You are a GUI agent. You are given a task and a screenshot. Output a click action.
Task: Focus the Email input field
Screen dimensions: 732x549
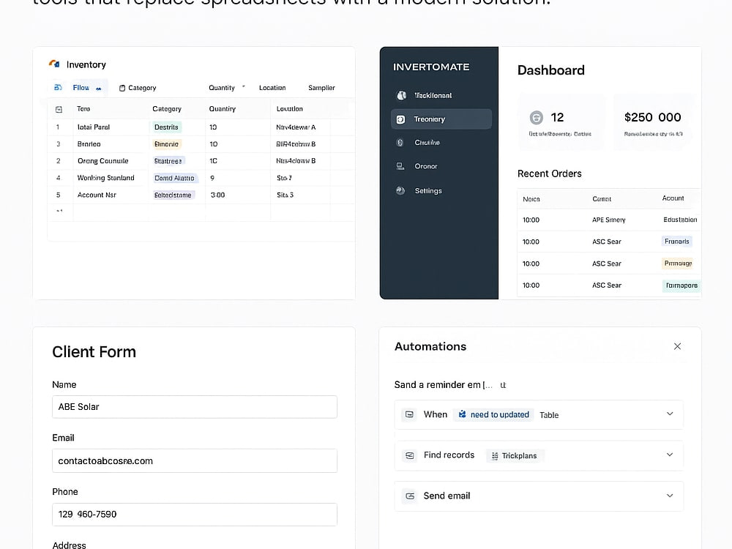[195, 460]
